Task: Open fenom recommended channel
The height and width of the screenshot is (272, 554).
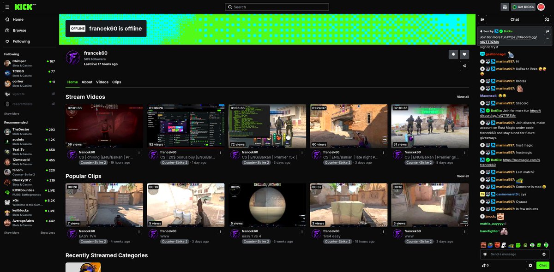Action: pos(30,172)
